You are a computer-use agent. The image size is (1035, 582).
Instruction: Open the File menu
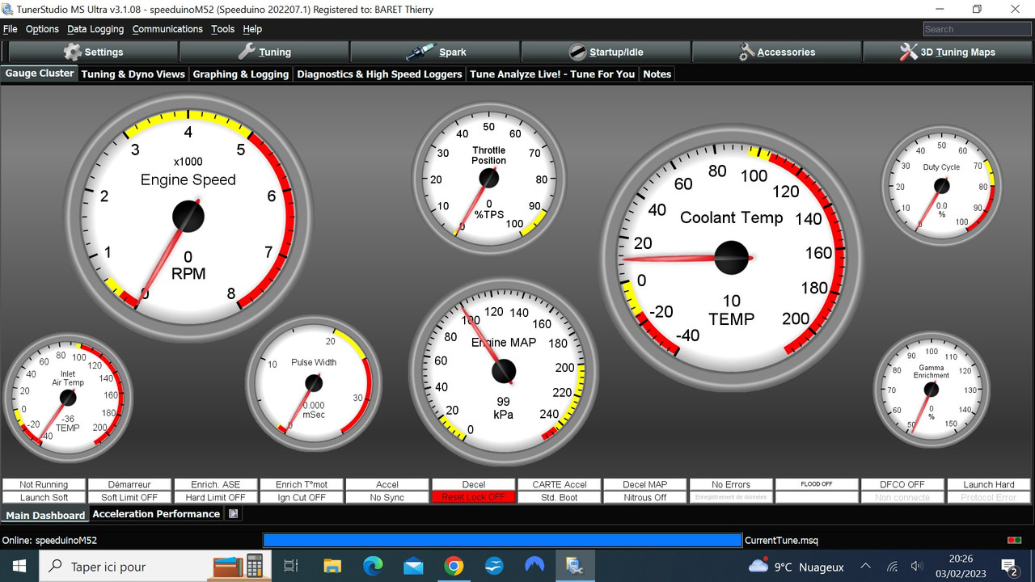(x=11, y=29)
